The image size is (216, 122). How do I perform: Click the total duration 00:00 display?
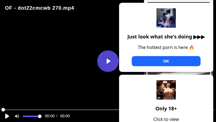point(65,116)
